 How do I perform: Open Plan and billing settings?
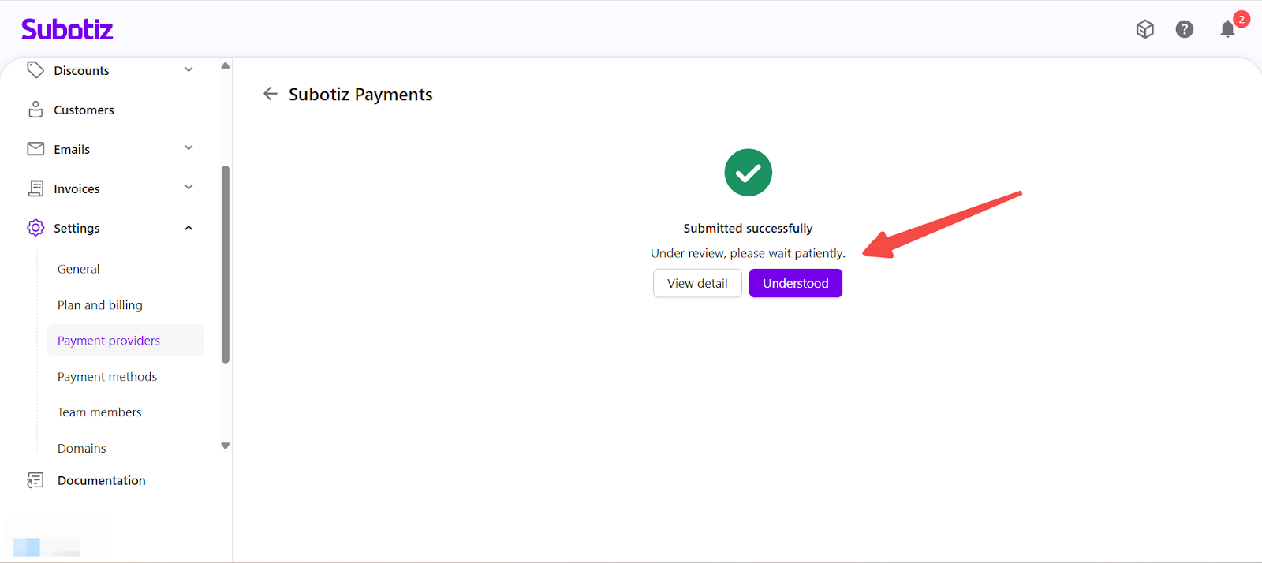click(x=100, y=305)
